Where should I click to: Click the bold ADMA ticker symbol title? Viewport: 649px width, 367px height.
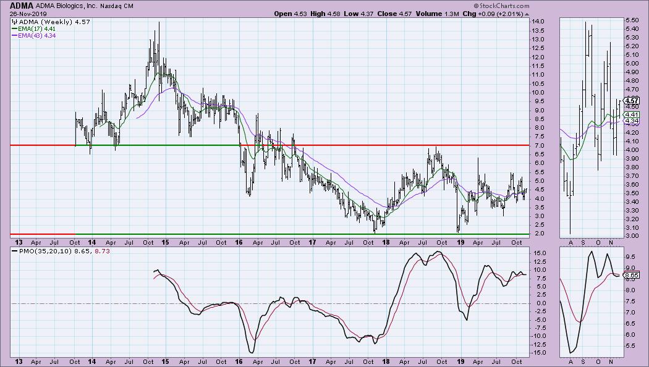pos(22,6)
